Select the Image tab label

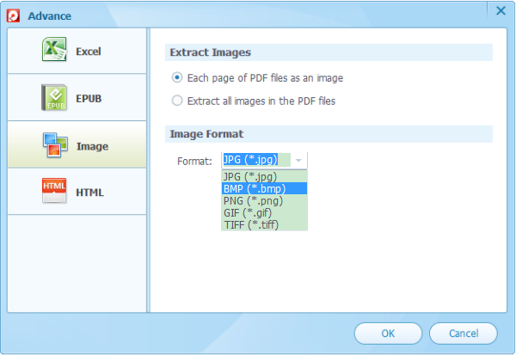(x=93, y=146)
